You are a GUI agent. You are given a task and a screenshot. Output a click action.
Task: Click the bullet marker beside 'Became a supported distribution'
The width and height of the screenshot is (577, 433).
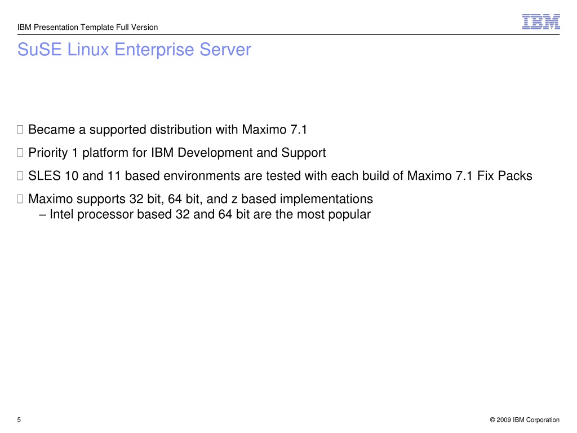coord(20,130)
